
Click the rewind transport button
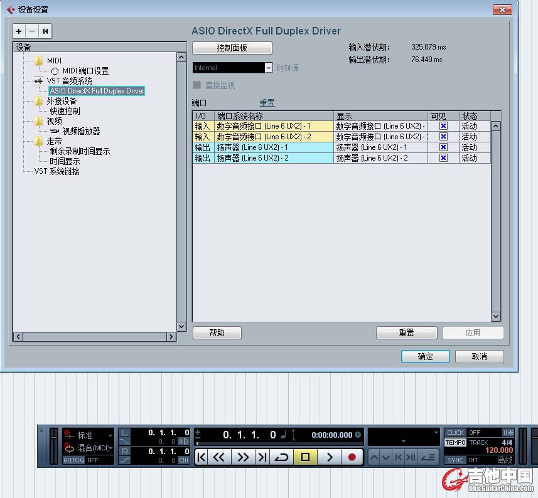[x=220, y=457]
